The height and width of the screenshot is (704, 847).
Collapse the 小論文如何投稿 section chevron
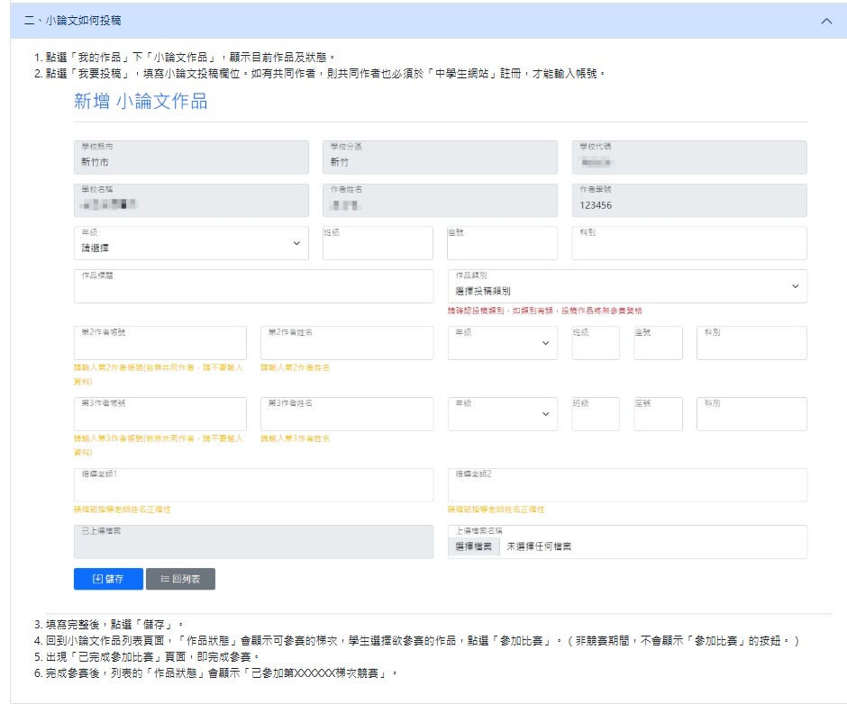coord(826,21)
